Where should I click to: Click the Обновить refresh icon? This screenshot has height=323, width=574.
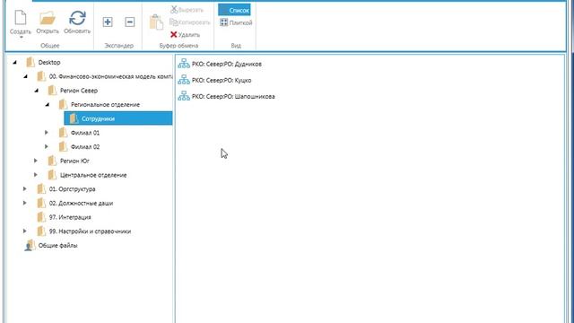(77, 18)
